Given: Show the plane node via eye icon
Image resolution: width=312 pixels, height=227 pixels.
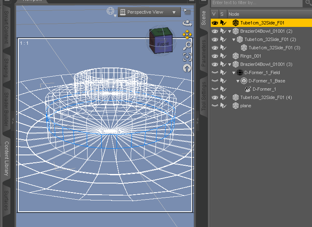Looking at the screenshot, I should (x=214, y=106).
